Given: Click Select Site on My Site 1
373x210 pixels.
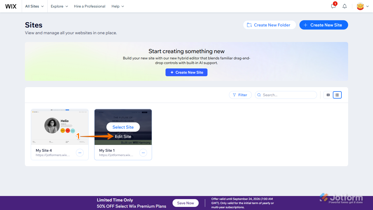Looking at the screenshot, I should pos(123,127).
